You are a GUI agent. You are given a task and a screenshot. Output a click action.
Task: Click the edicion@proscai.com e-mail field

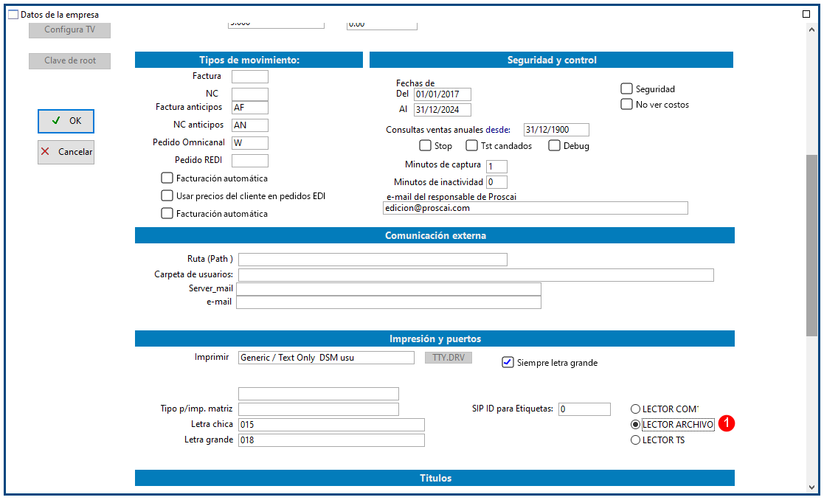tap(536, 208)
